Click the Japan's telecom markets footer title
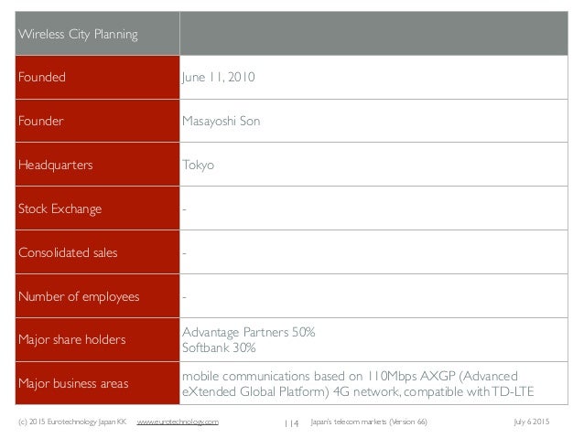The height and width of the screenshot is (438, 584). [369, 421]
